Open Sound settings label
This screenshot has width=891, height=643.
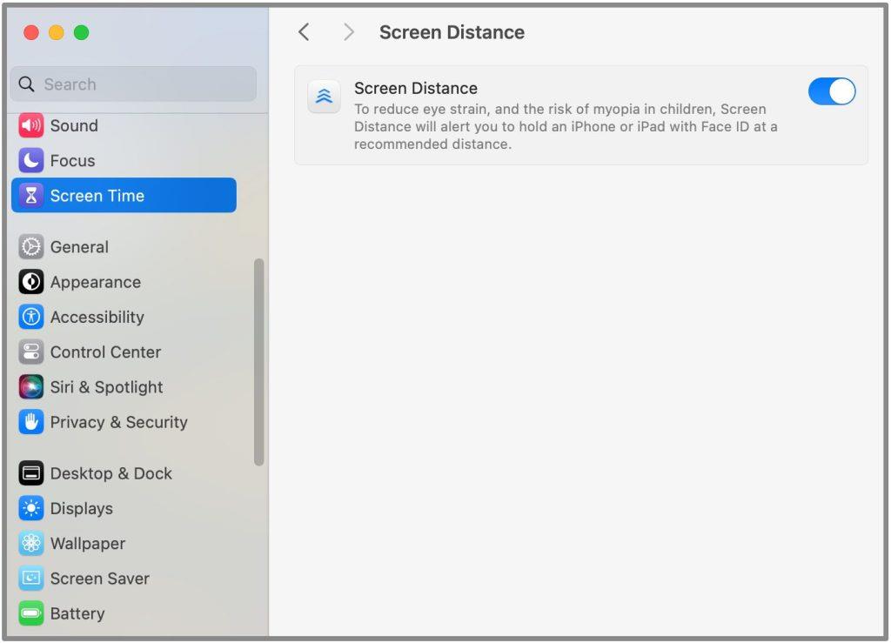pyautogui.click(x=74, y=125)
